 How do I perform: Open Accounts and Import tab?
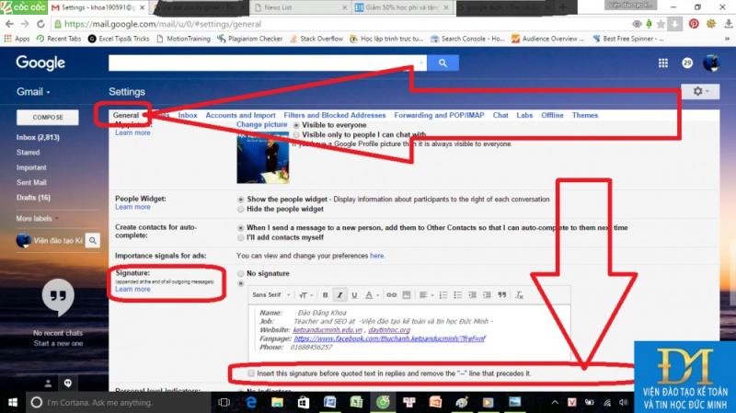(240, 115)
